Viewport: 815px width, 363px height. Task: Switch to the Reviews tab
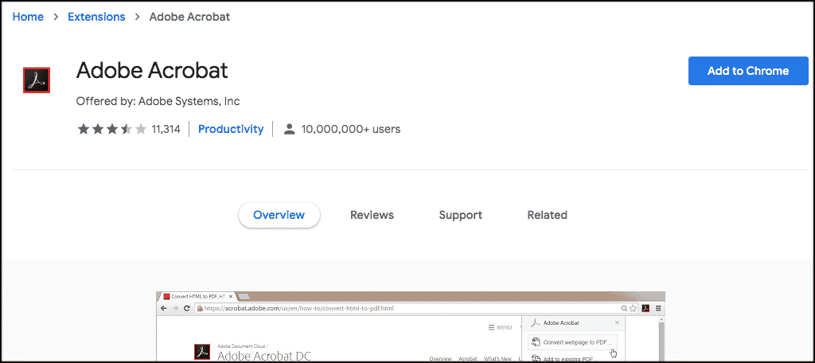pos(372,215)
